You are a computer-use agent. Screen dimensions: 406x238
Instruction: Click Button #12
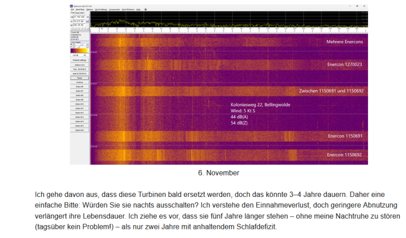coord(80,113)
